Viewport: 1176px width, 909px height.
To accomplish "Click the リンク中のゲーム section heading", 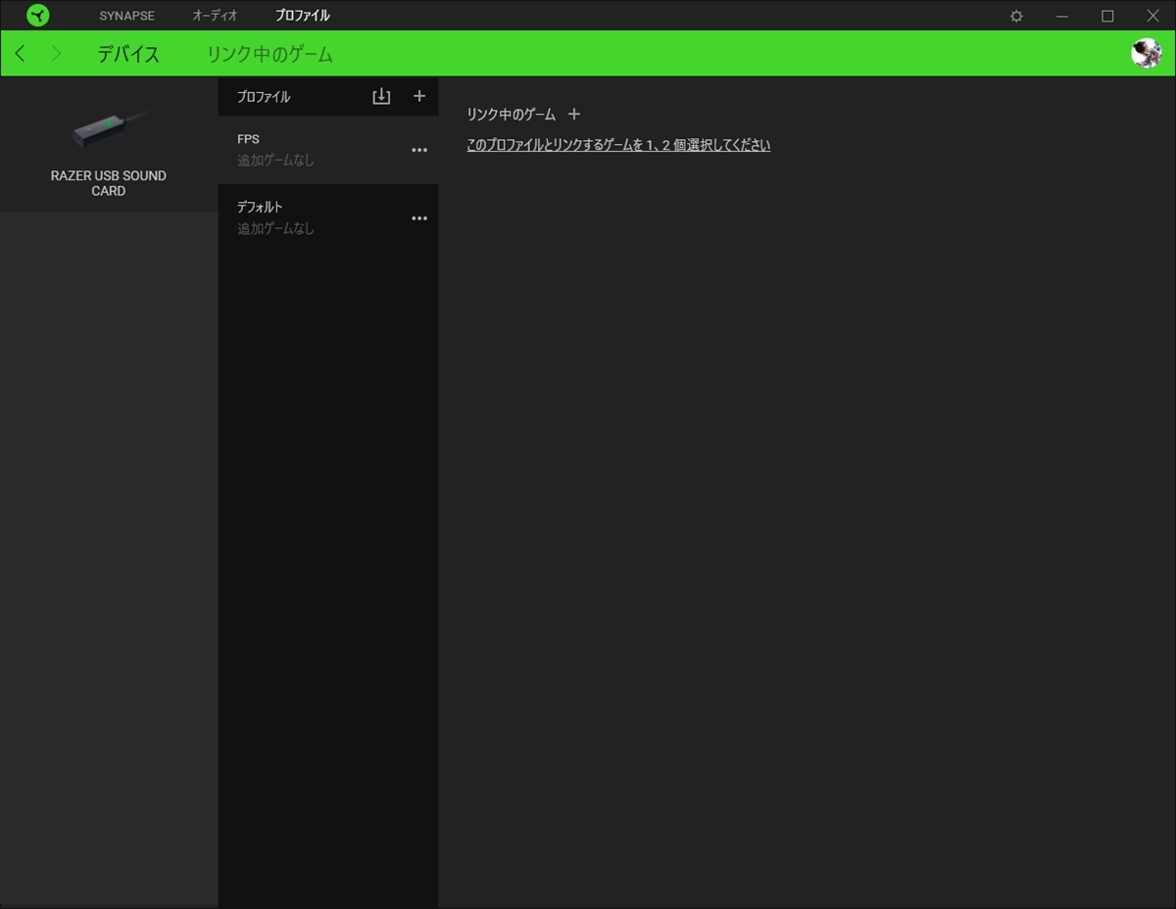I will [511, 115].
